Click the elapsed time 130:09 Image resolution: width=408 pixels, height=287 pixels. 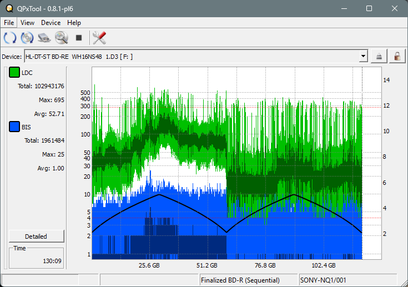click(52, 261)
